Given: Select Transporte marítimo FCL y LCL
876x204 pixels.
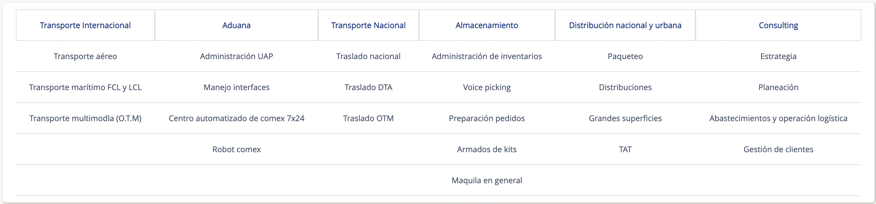Looking at the screenshot, I should pos(85,87).
